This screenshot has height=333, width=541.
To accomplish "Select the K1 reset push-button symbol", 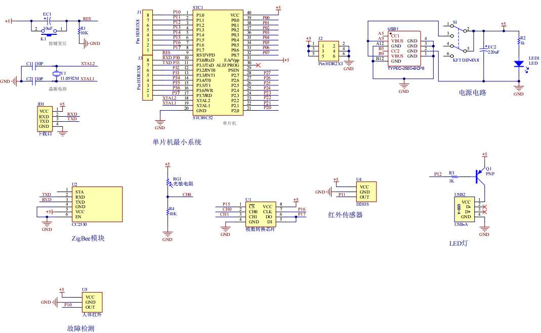I will pyautogui.click(x=49, y=32).
